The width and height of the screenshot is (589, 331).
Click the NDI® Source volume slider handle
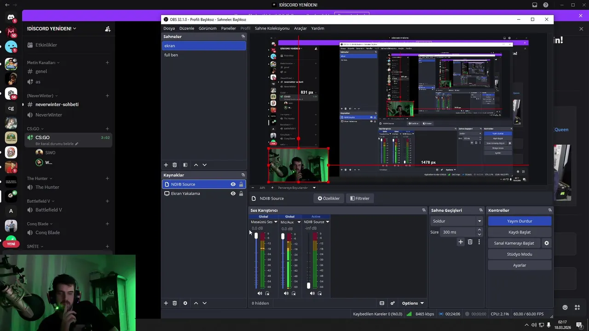[x=309, y=285]
